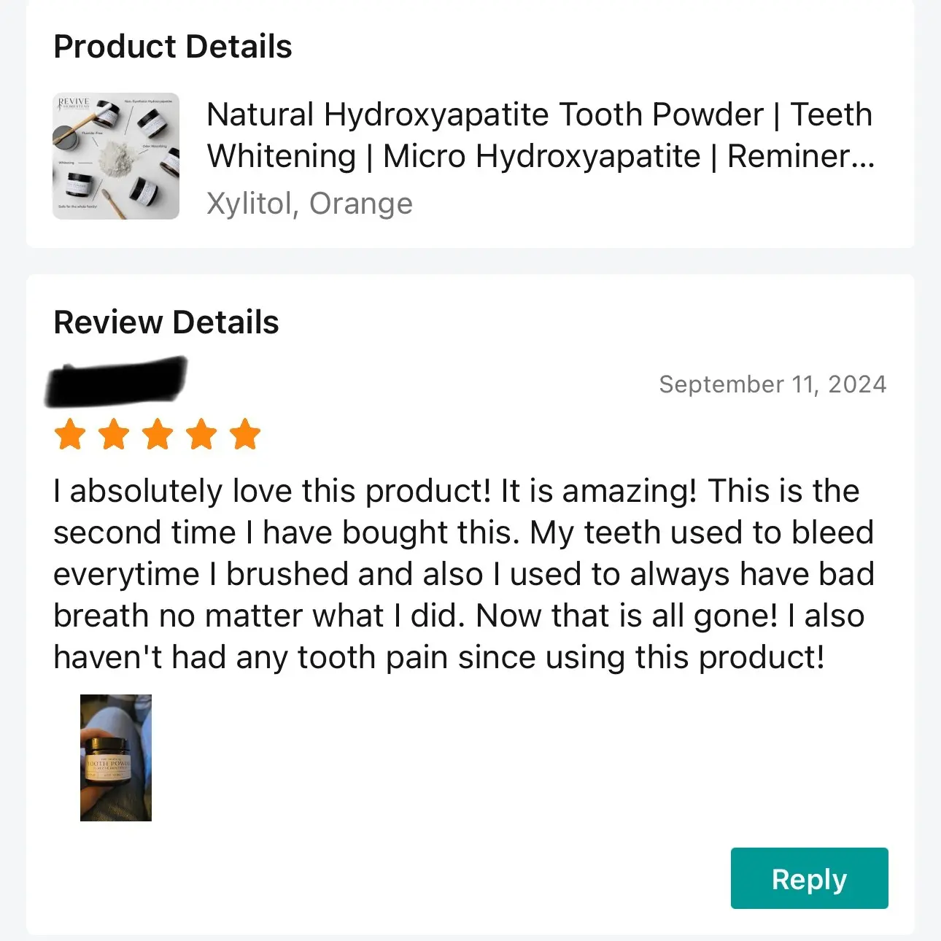The height and width of the screenshot is (941, 941).
Task: Click the September 11, 2024 review date
Action: coord(772,384)
